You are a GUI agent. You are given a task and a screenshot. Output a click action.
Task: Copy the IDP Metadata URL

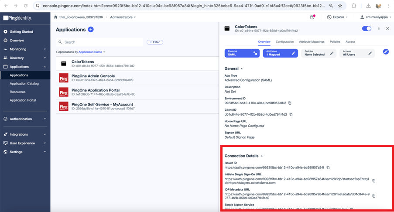pyautogui.click(x=373, y=196)
